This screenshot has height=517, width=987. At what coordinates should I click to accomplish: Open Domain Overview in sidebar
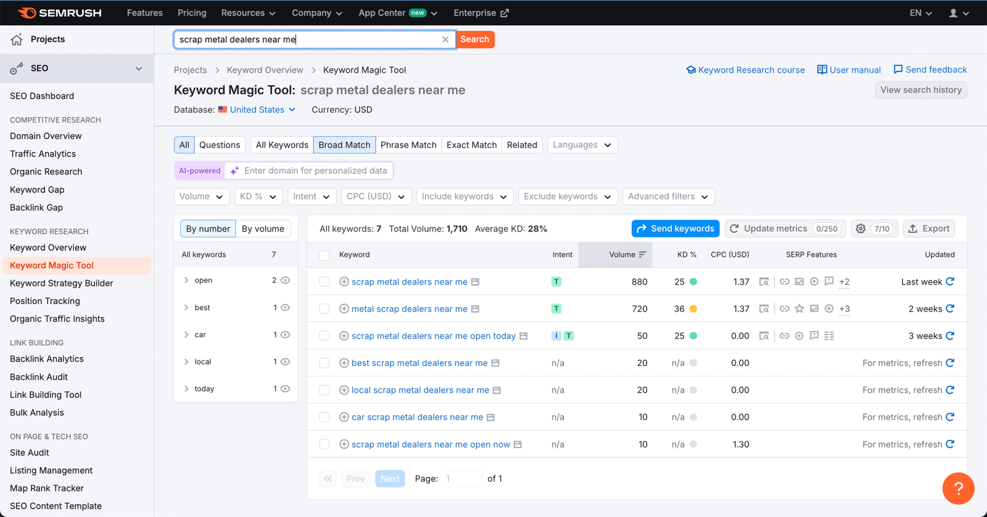point(46,136)
